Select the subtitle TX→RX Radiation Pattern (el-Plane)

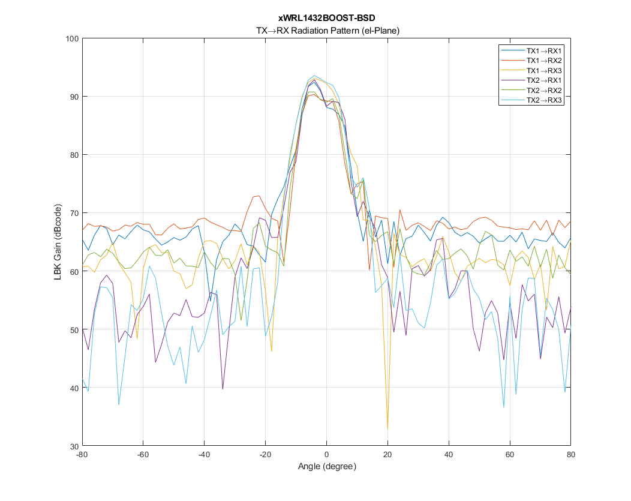click(x=327, y=29)
